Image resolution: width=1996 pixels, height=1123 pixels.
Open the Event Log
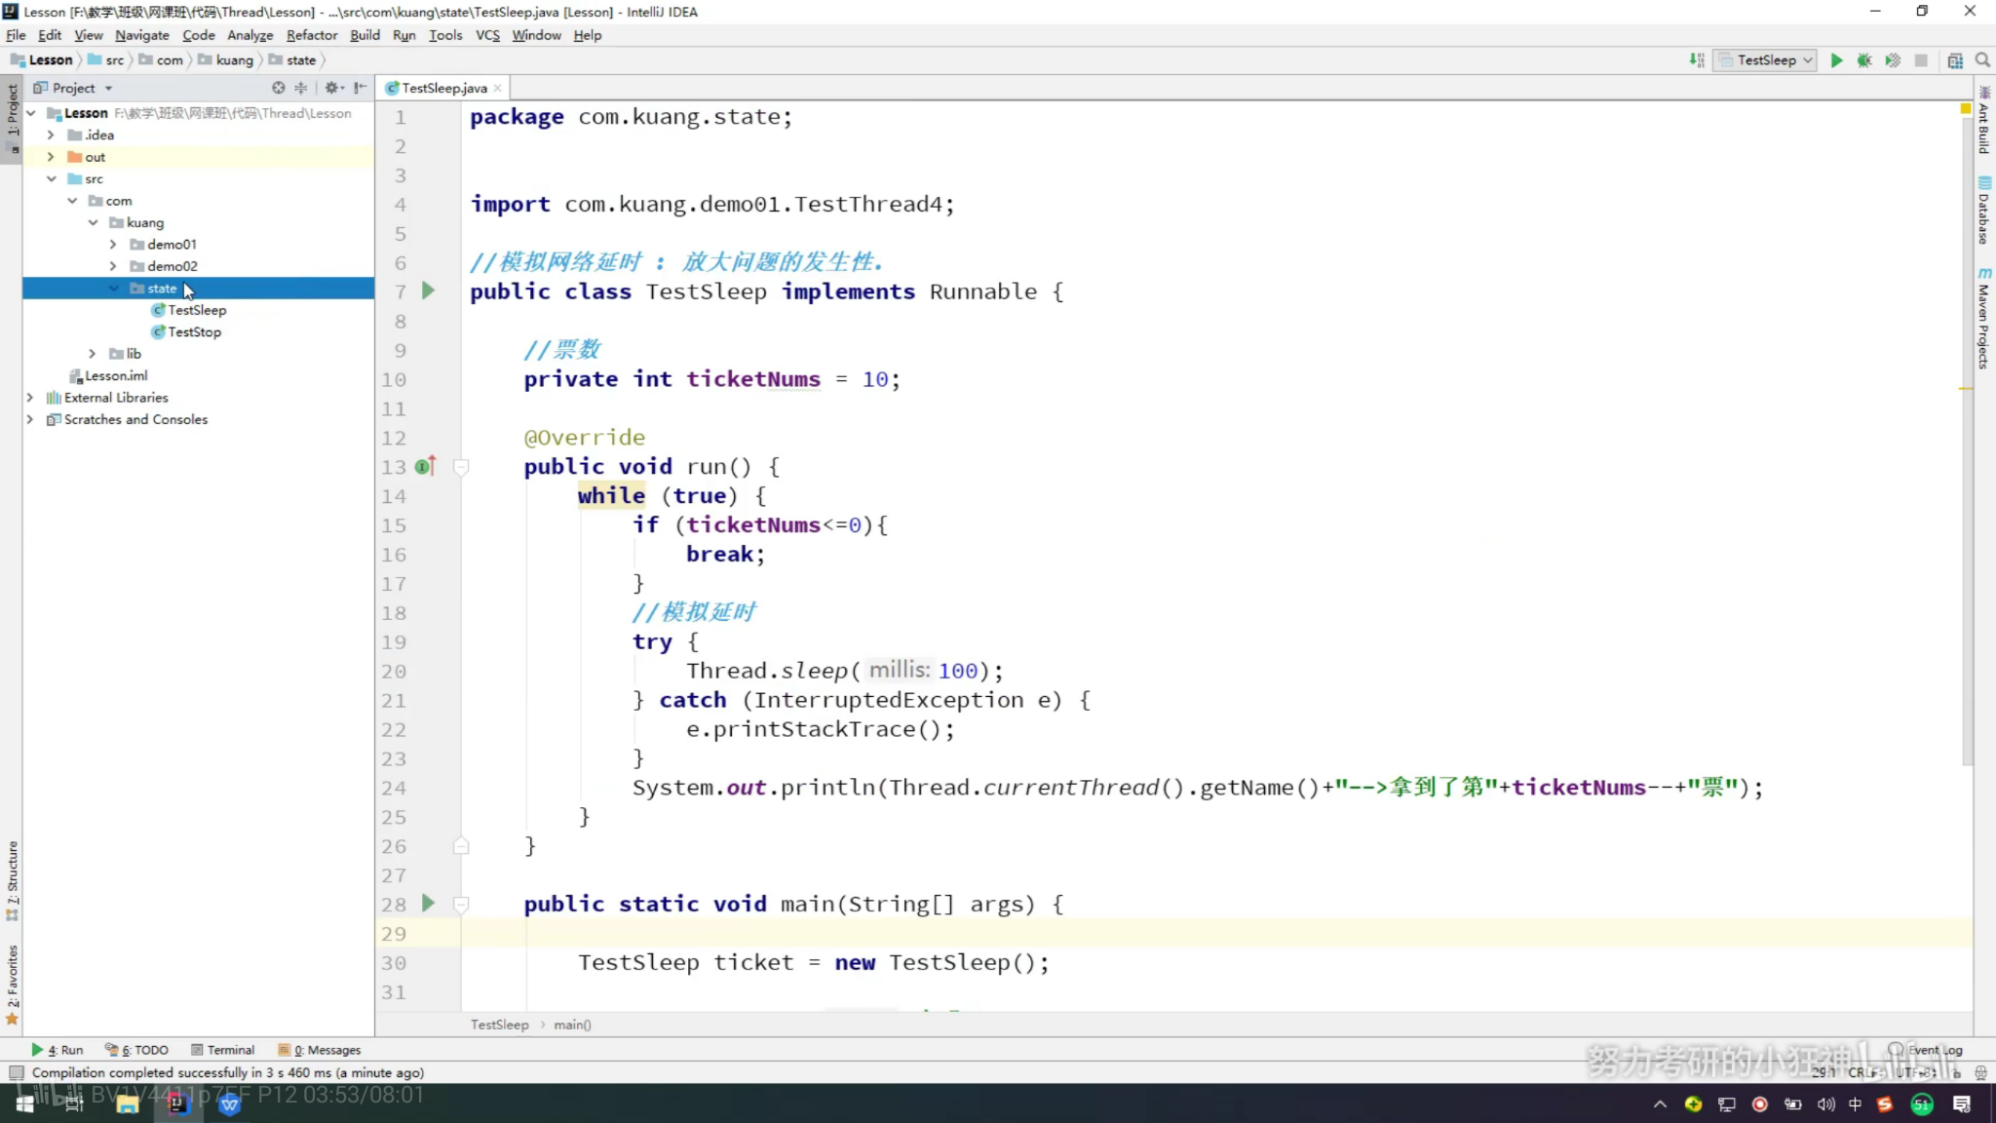[x=1926, y=1050]
